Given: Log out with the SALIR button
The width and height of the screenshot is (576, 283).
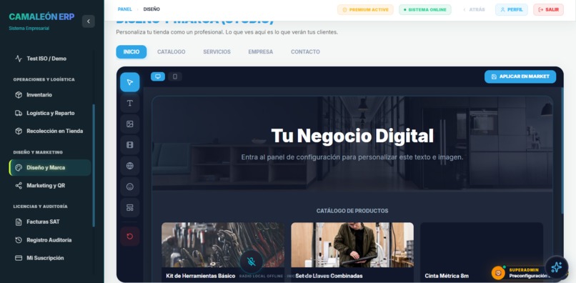Looking at the screenshot, I should (x=548, y=9).
